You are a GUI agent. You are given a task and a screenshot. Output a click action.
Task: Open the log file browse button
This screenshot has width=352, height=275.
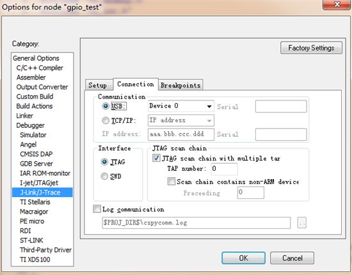pos(301,223)
